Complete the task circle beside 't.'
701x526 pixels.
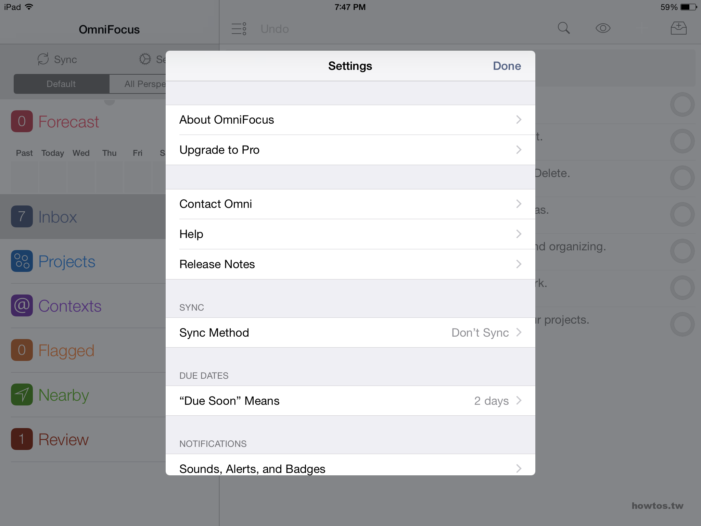[682, 141]
